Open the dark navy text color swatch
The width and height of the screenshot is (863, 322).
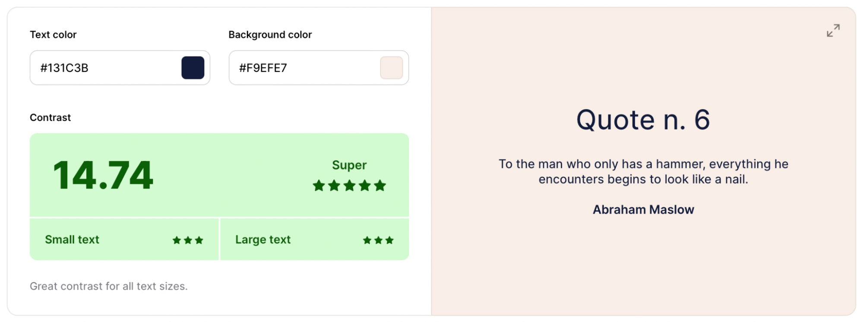pyautogui.click(x=193, y=68)
